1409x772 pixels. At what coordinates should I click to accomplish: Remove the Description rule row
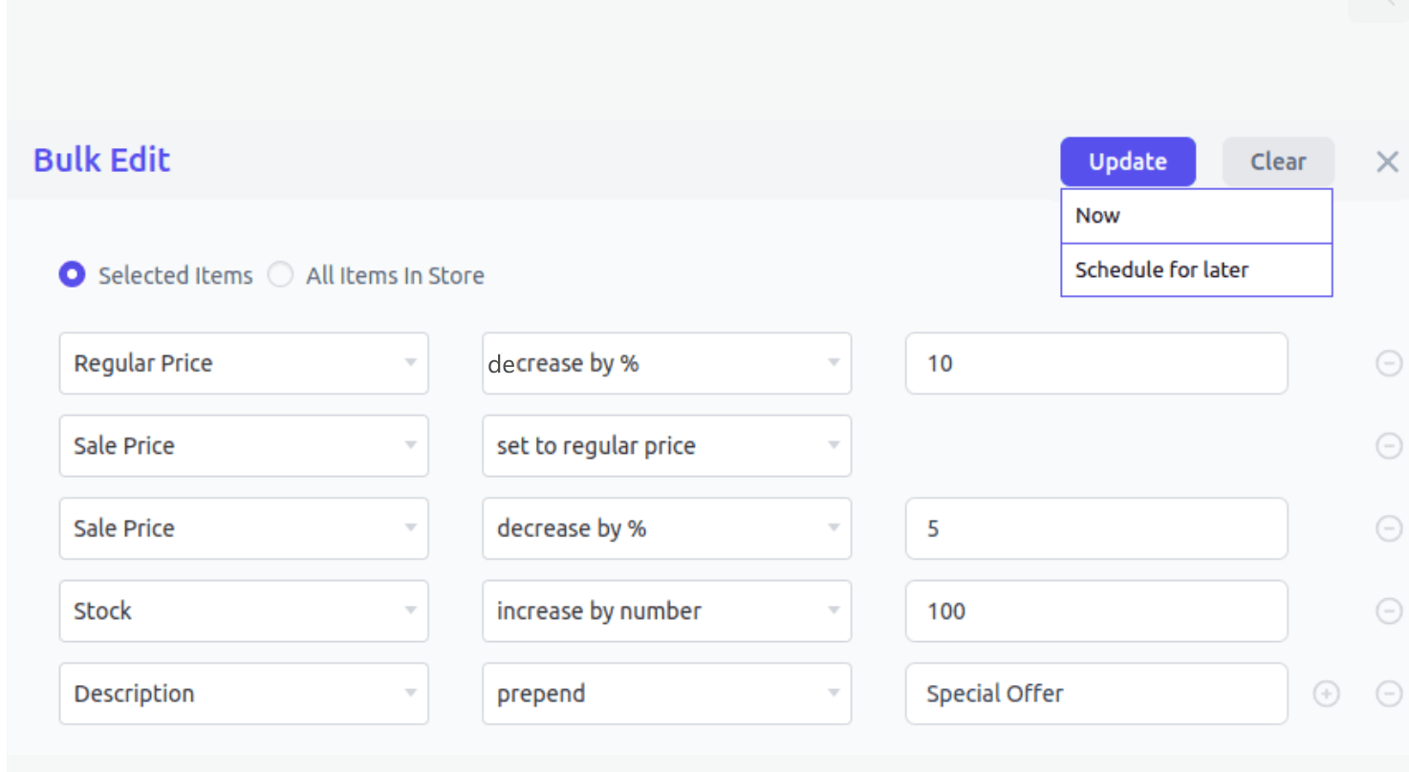click(1388, 694)
